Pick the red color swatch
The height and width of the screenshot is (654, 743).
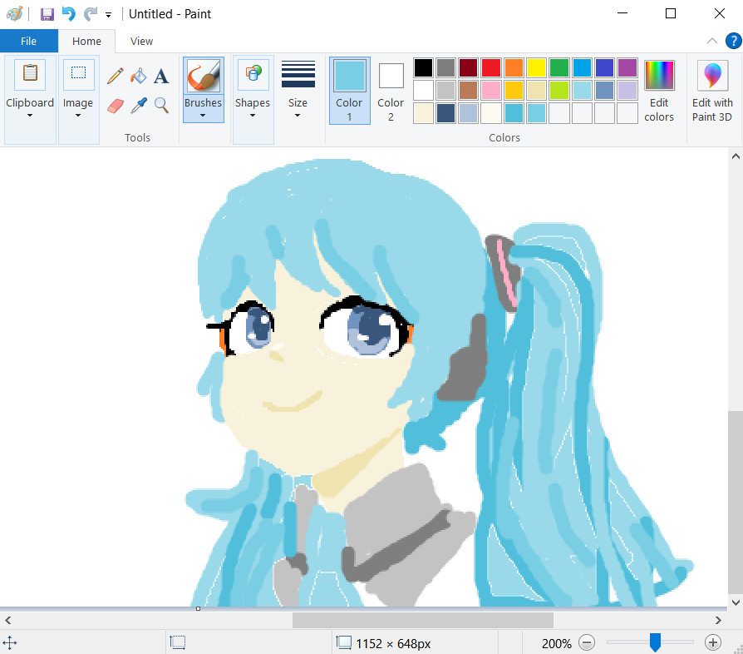click(491, 67)
